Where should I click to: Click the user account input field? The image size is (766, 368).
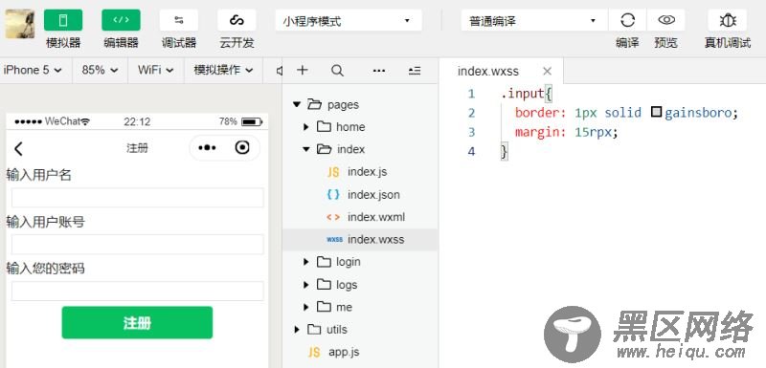pos(137,244)
